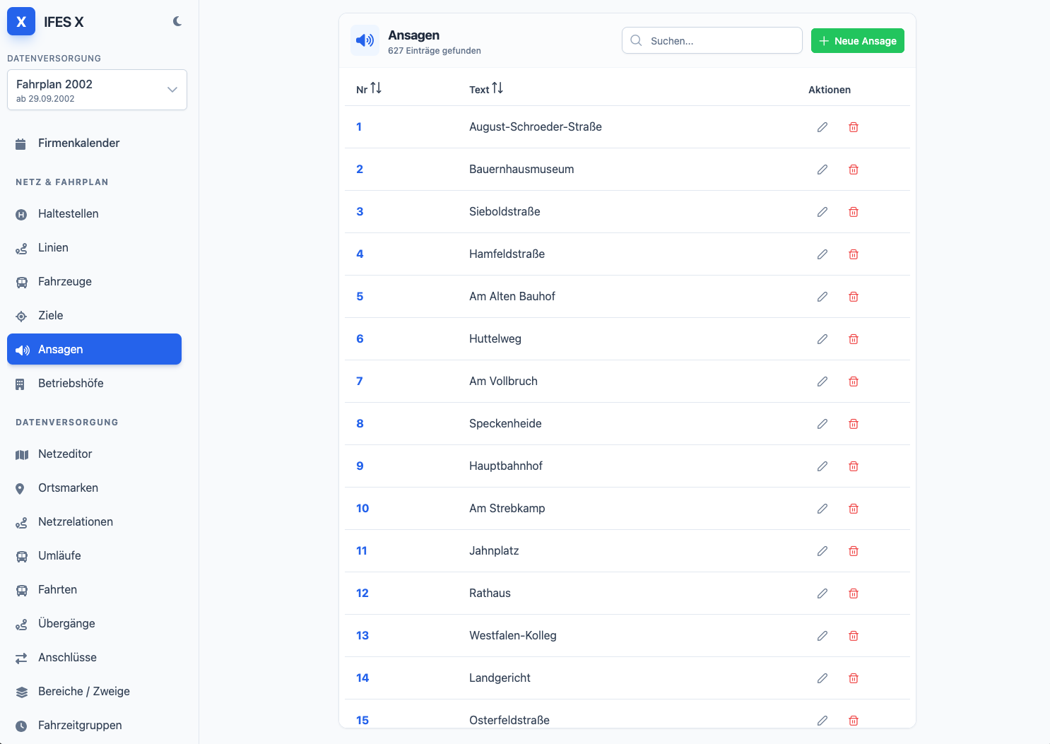Click the IFES X logo icon
The height and width of the screenshot is (744, 1050).
(x=21, y=22)
